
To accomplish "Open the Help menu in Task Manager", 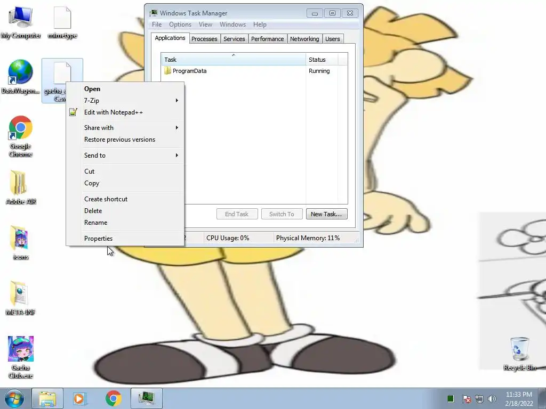I will [x=260, y=24].
